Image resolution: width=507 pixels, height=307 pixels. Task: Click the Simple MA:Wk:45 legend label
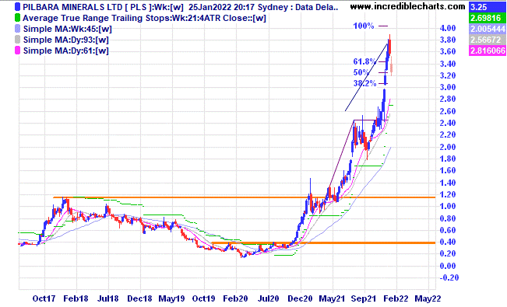coord(68,29)
